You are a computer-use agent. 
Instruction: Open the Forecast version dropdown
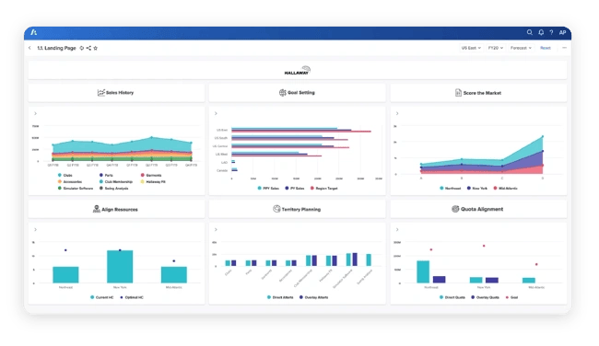(x=521, y=48)
